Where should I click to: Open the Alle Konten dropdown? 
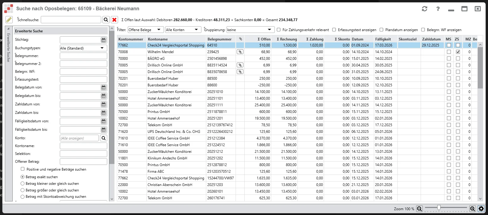tap(183, 30)
